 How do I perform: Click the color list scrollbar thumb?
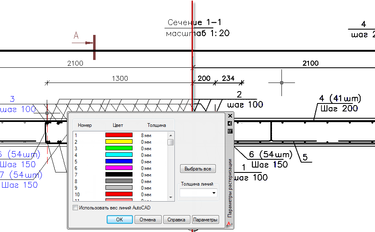171,142
